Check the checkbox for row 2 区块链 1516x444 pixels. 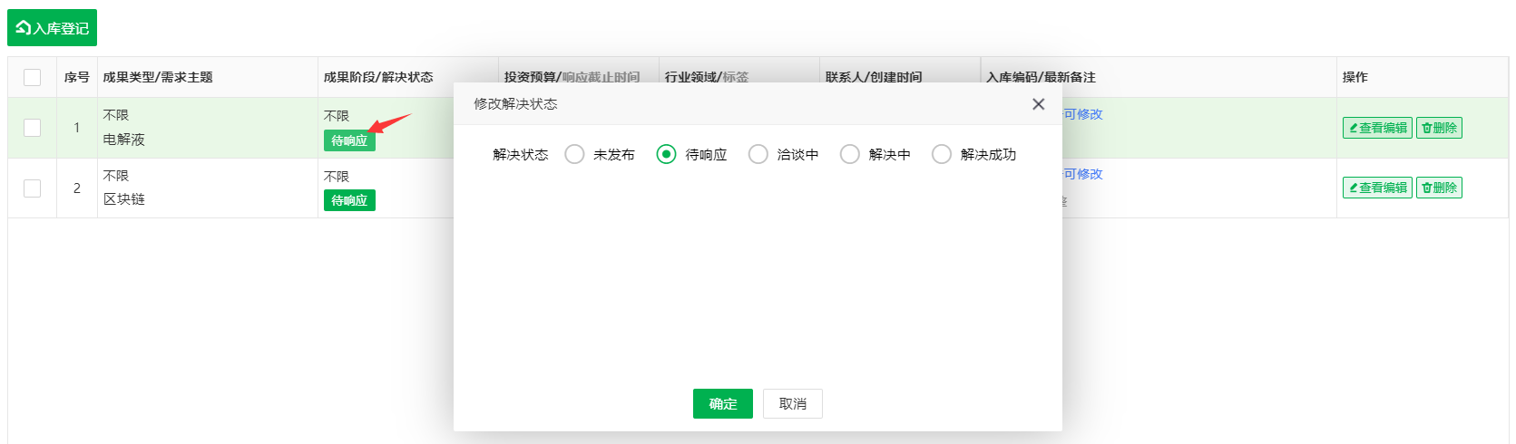click(x=32, y=188)
